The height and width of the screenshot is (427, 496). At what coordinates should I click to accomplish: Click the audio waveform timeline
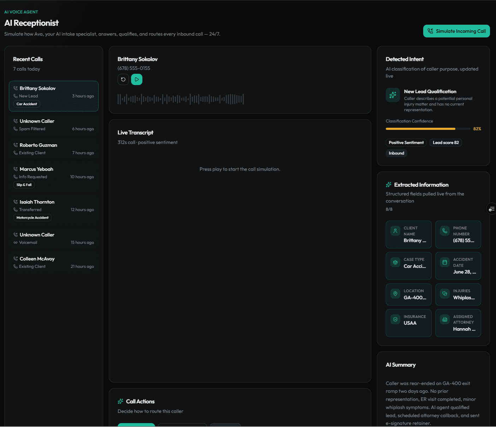point(181,99)
